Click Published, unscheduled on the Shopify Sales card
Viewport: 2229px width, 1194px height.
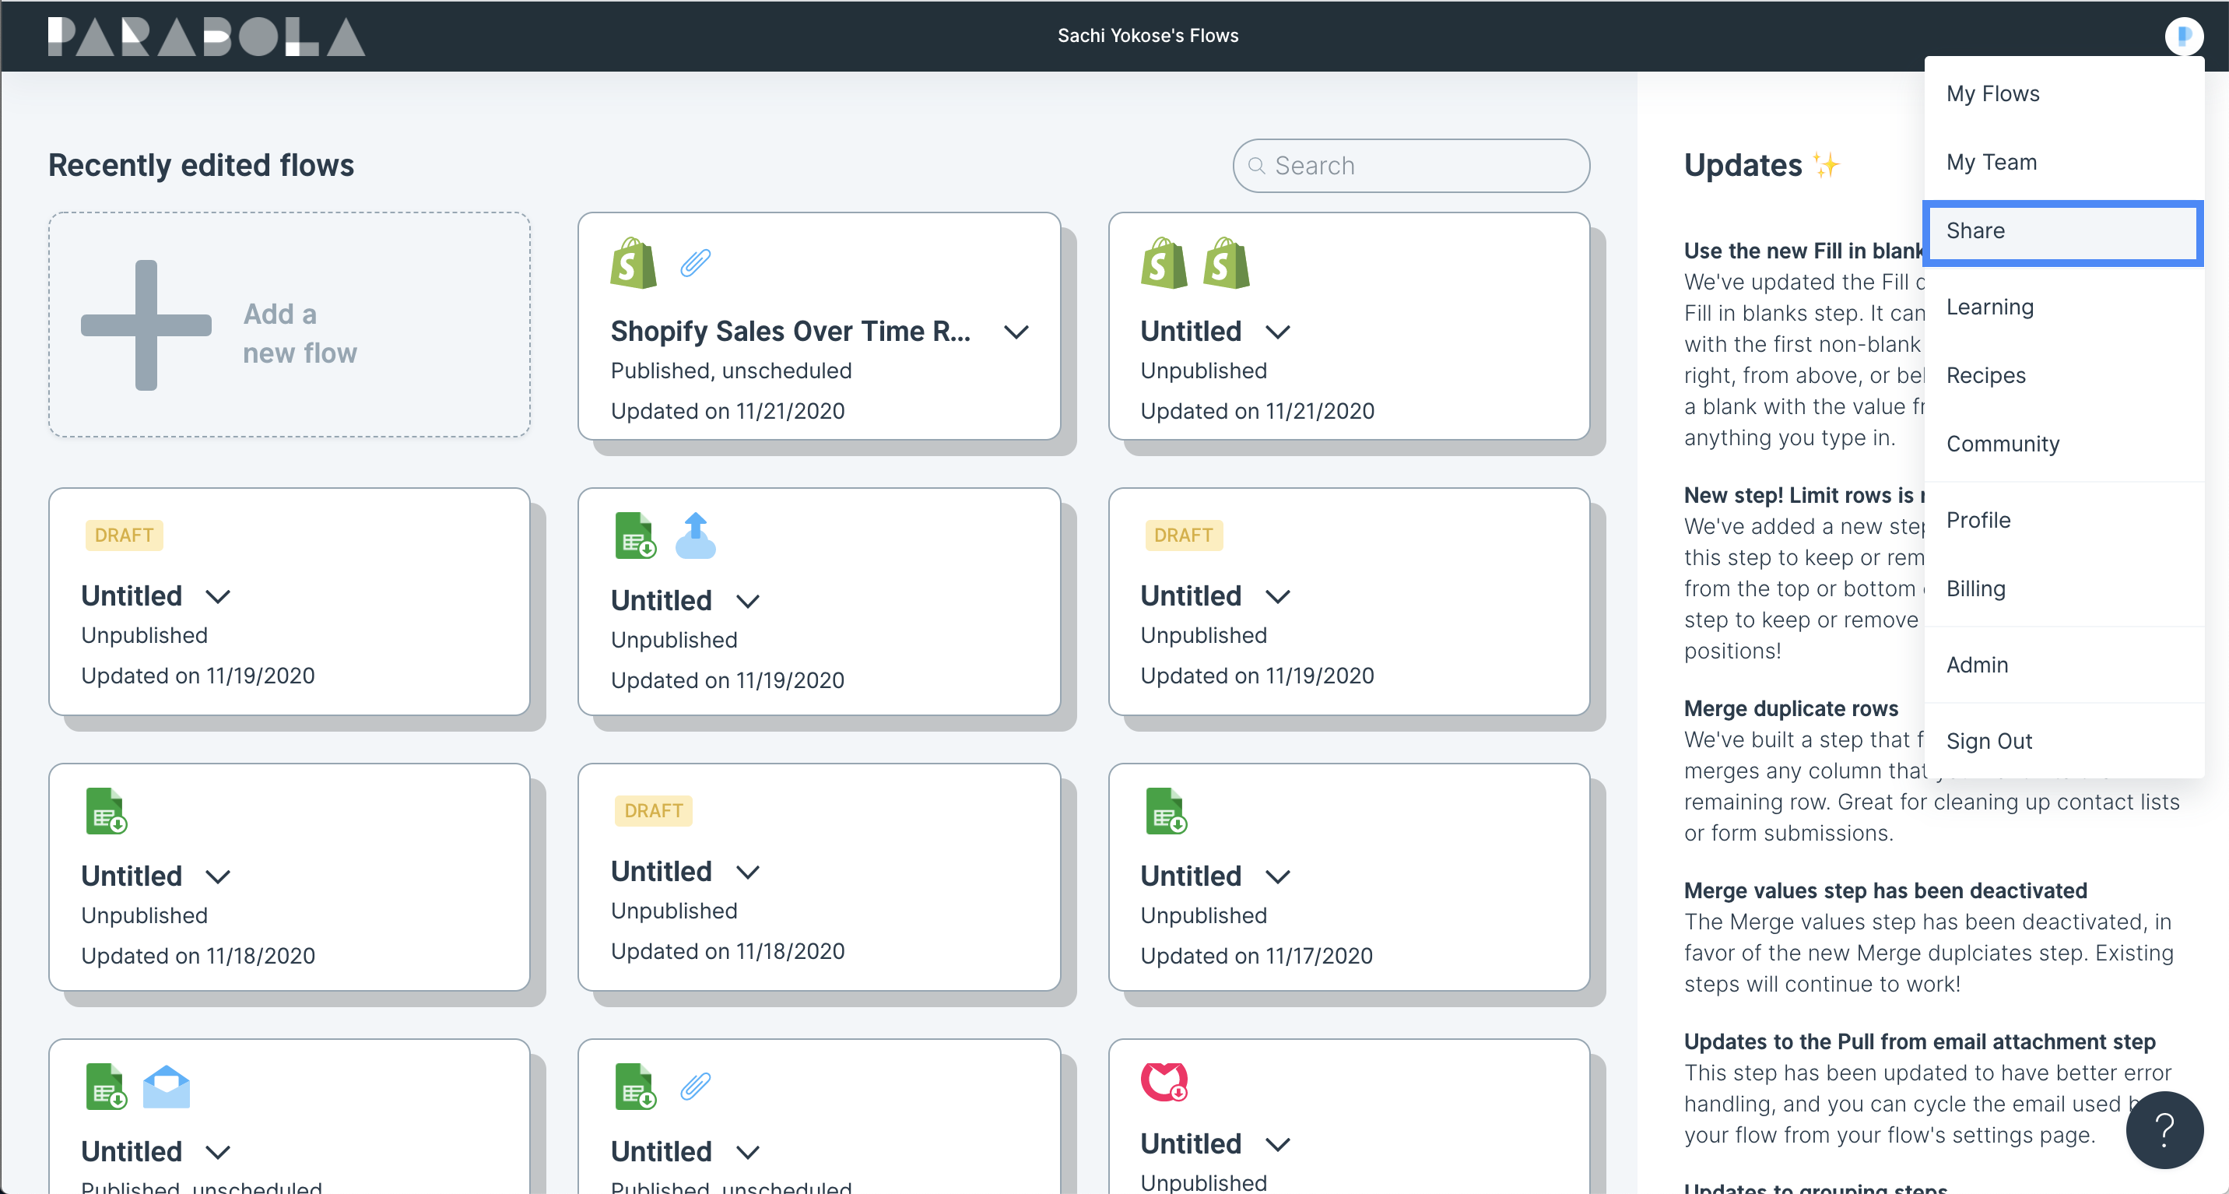tap(731, 370)
